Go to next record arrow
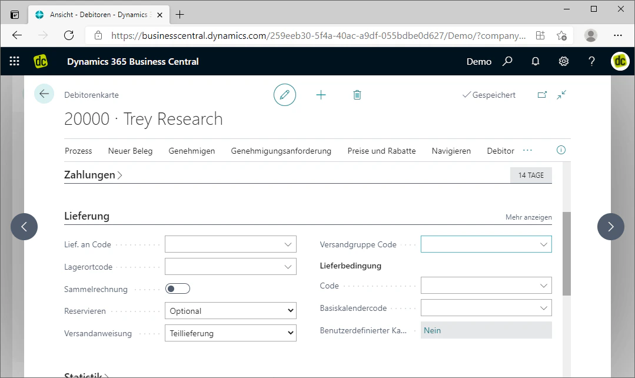The width and height of the screenshot is (635, 378). [611, 227]
